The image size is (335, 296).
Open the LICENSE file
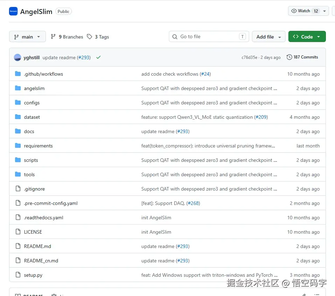click(x=33, y=232)
